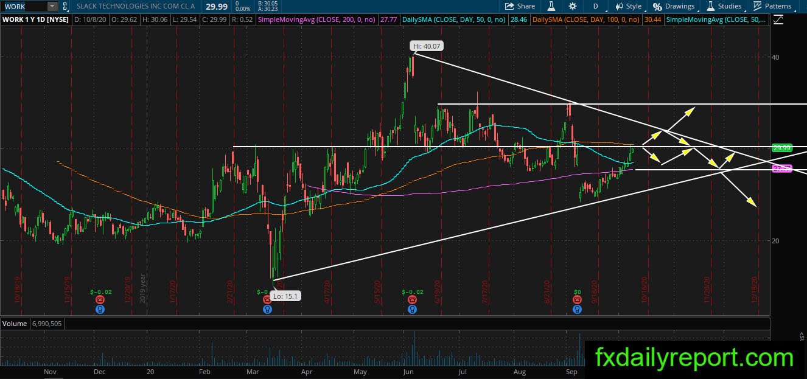Open the symbol dropdown arrow beside WORK

tap(52, 6)
